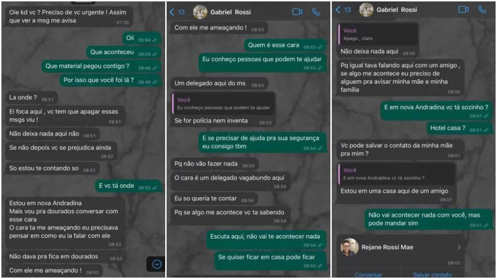Tap the video call icon in the middle chat
Image resolution: width=497 pixels, height=279 pixels.
tap(297, 12)
